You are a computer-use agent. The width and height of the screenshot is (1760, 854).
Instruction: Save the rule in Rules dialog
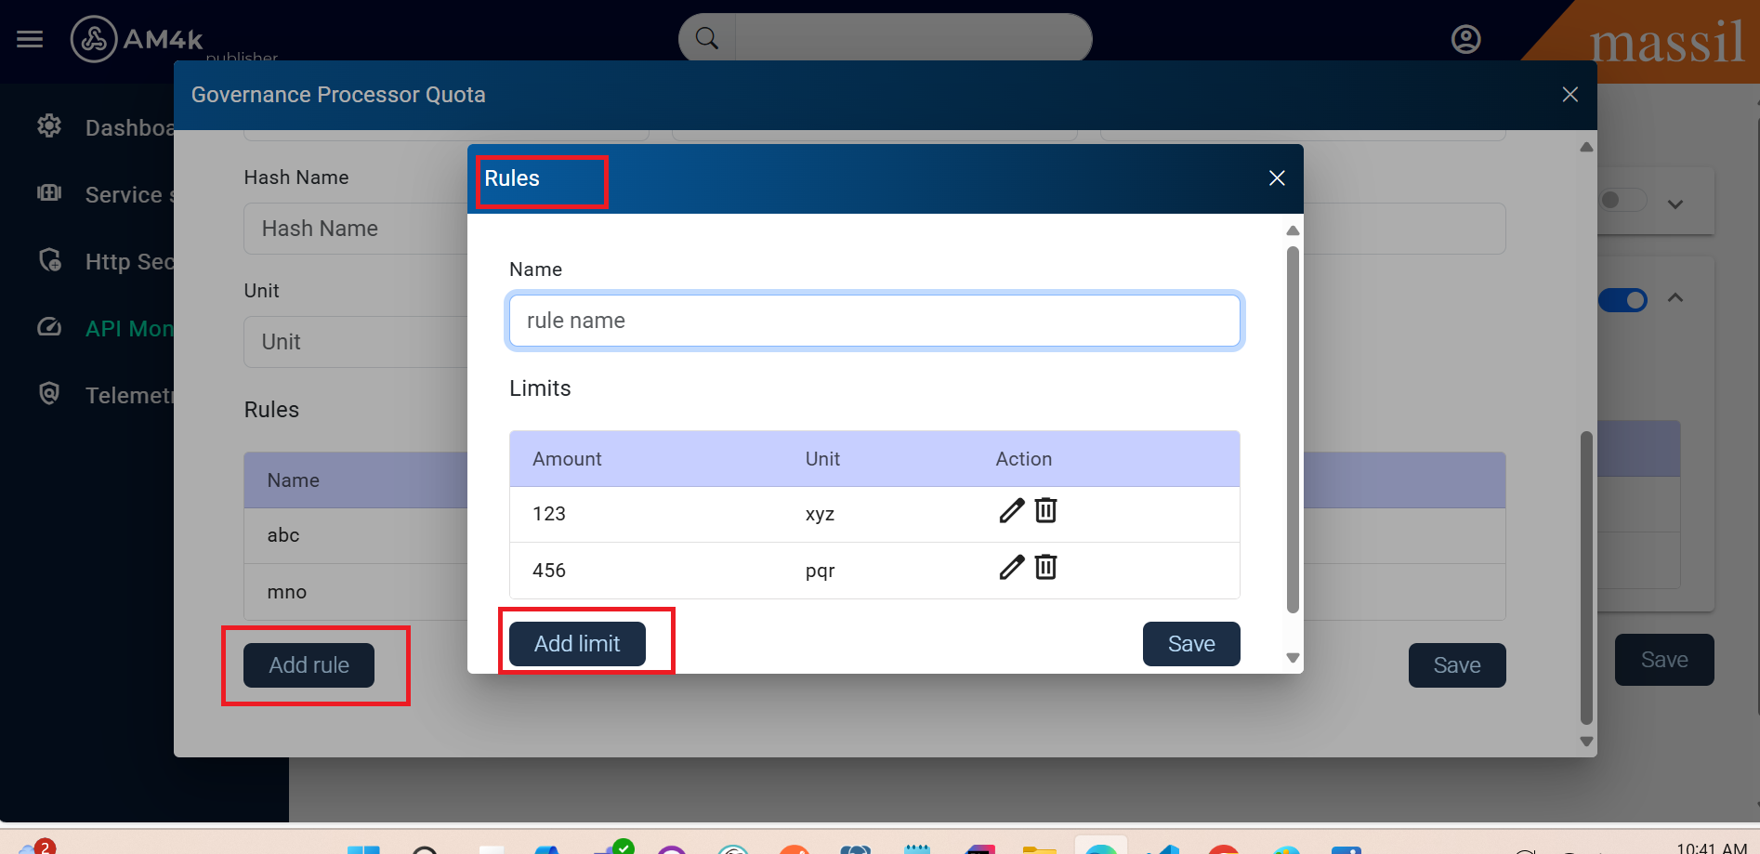pos(1190,644)
